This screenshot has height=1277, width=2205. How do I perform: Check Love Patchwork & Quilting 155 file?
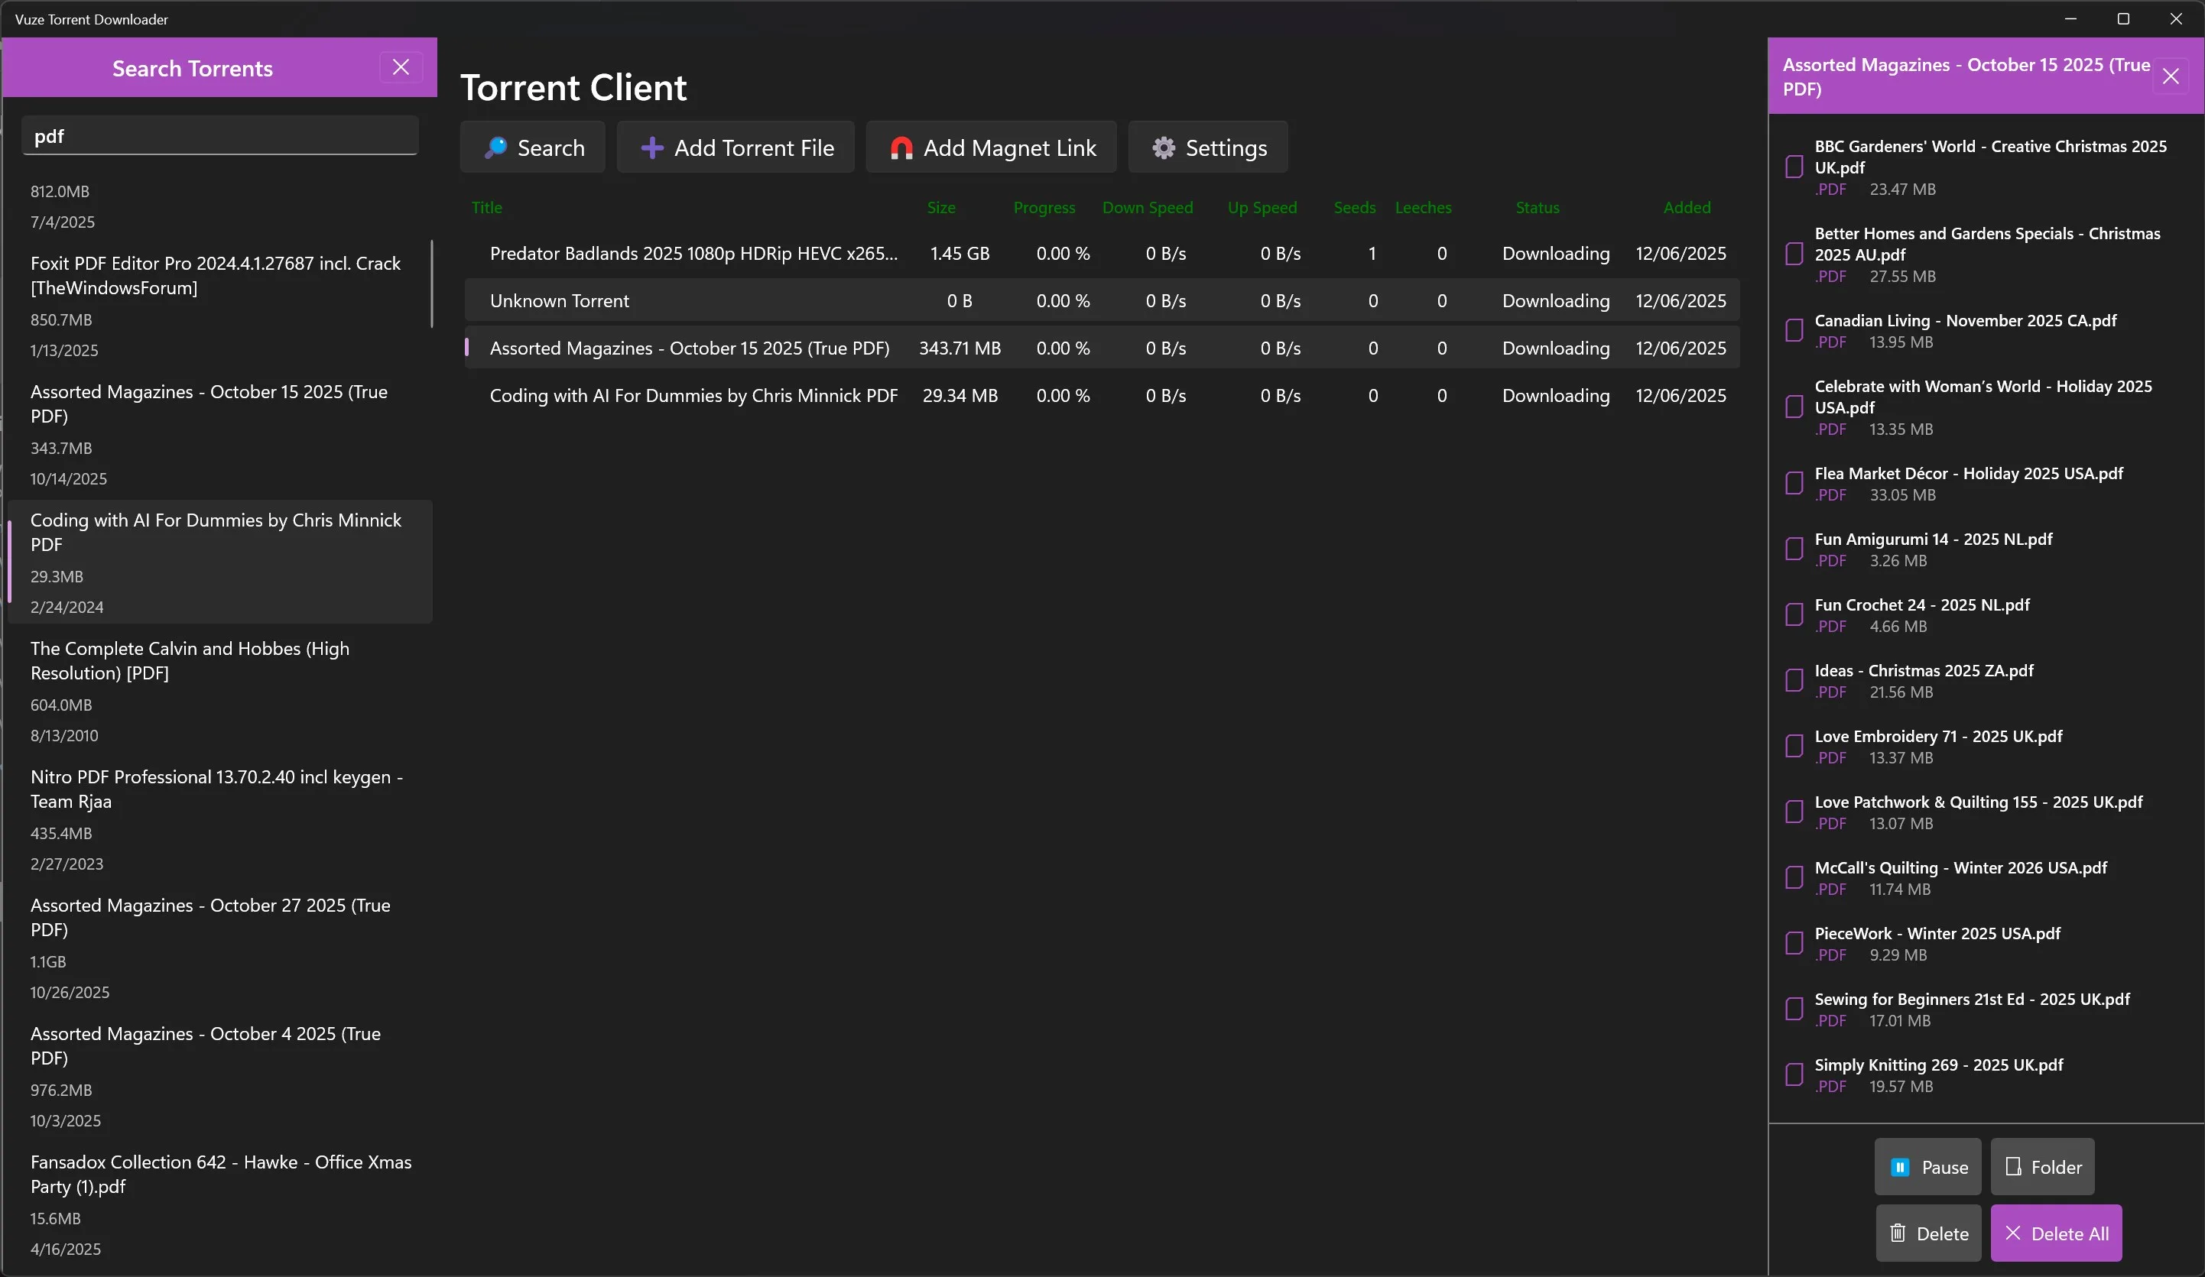pos(1794,812)
